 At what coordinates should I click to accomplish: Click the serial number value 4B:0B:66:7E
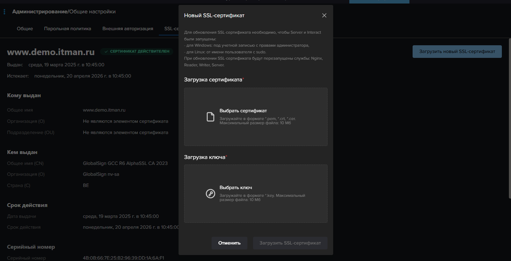click(123, 258)
